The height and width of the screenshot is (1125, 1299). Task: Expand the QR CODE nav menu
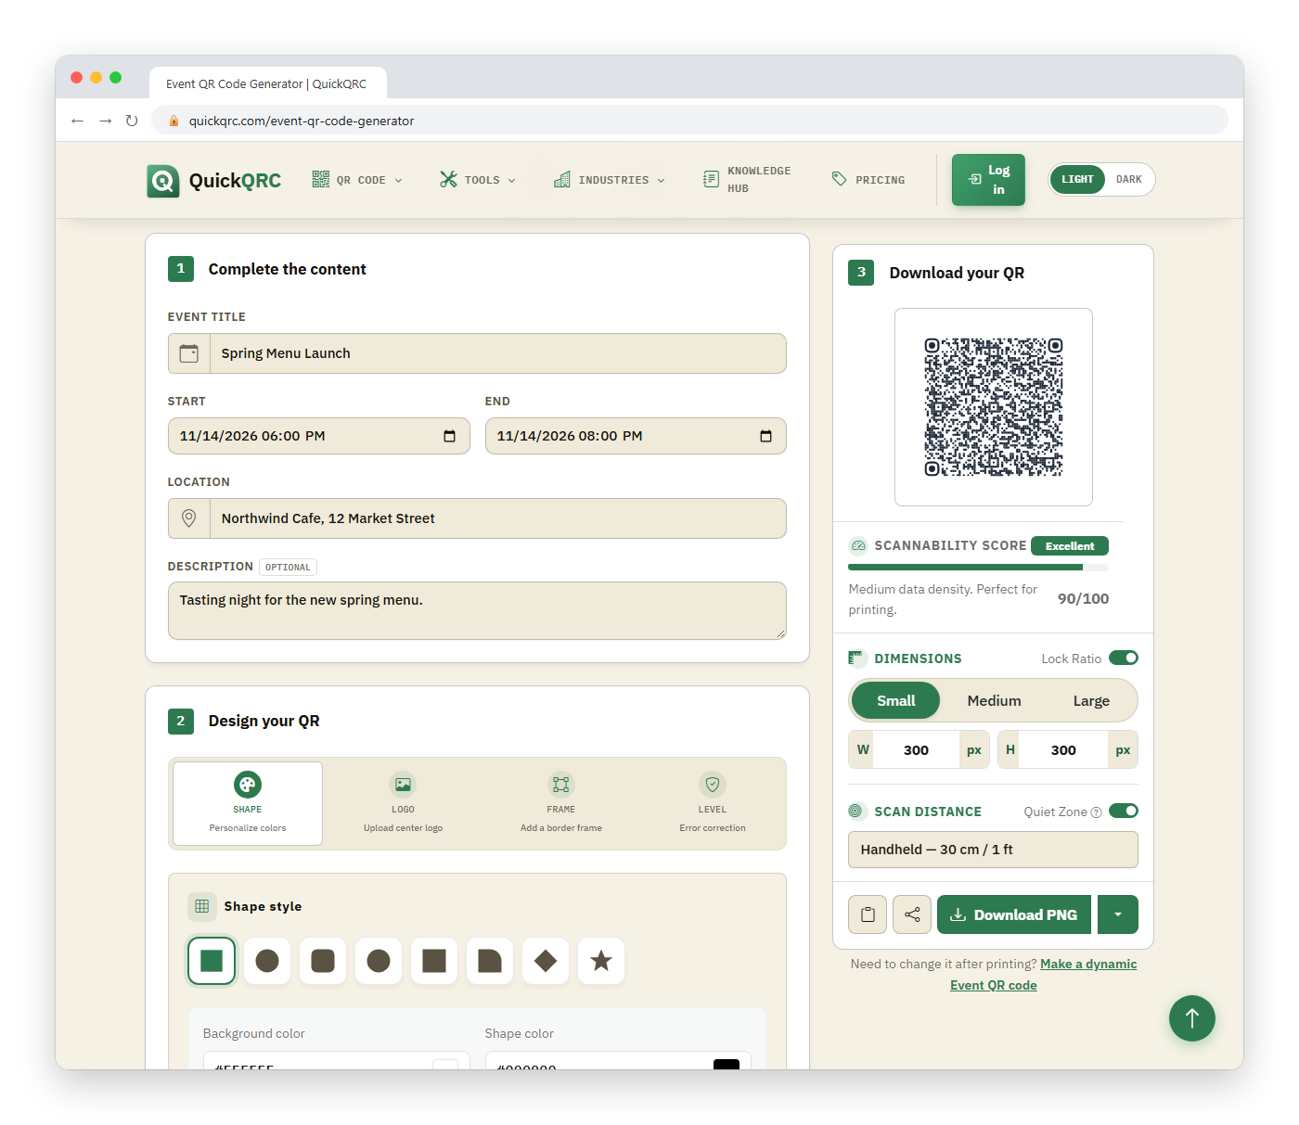[x=358, y=180]
